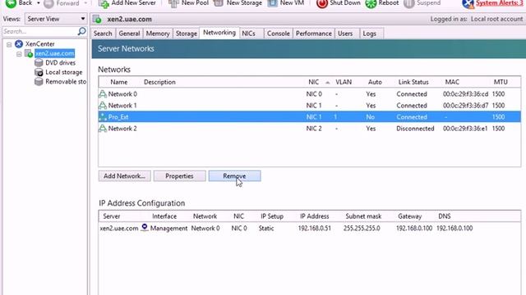The image size is (526, 295).
Task: Click New VM toolbar button
Action: pos(286,3)
